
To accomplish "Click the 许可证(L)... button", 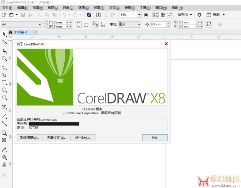I will pos(83,138).
